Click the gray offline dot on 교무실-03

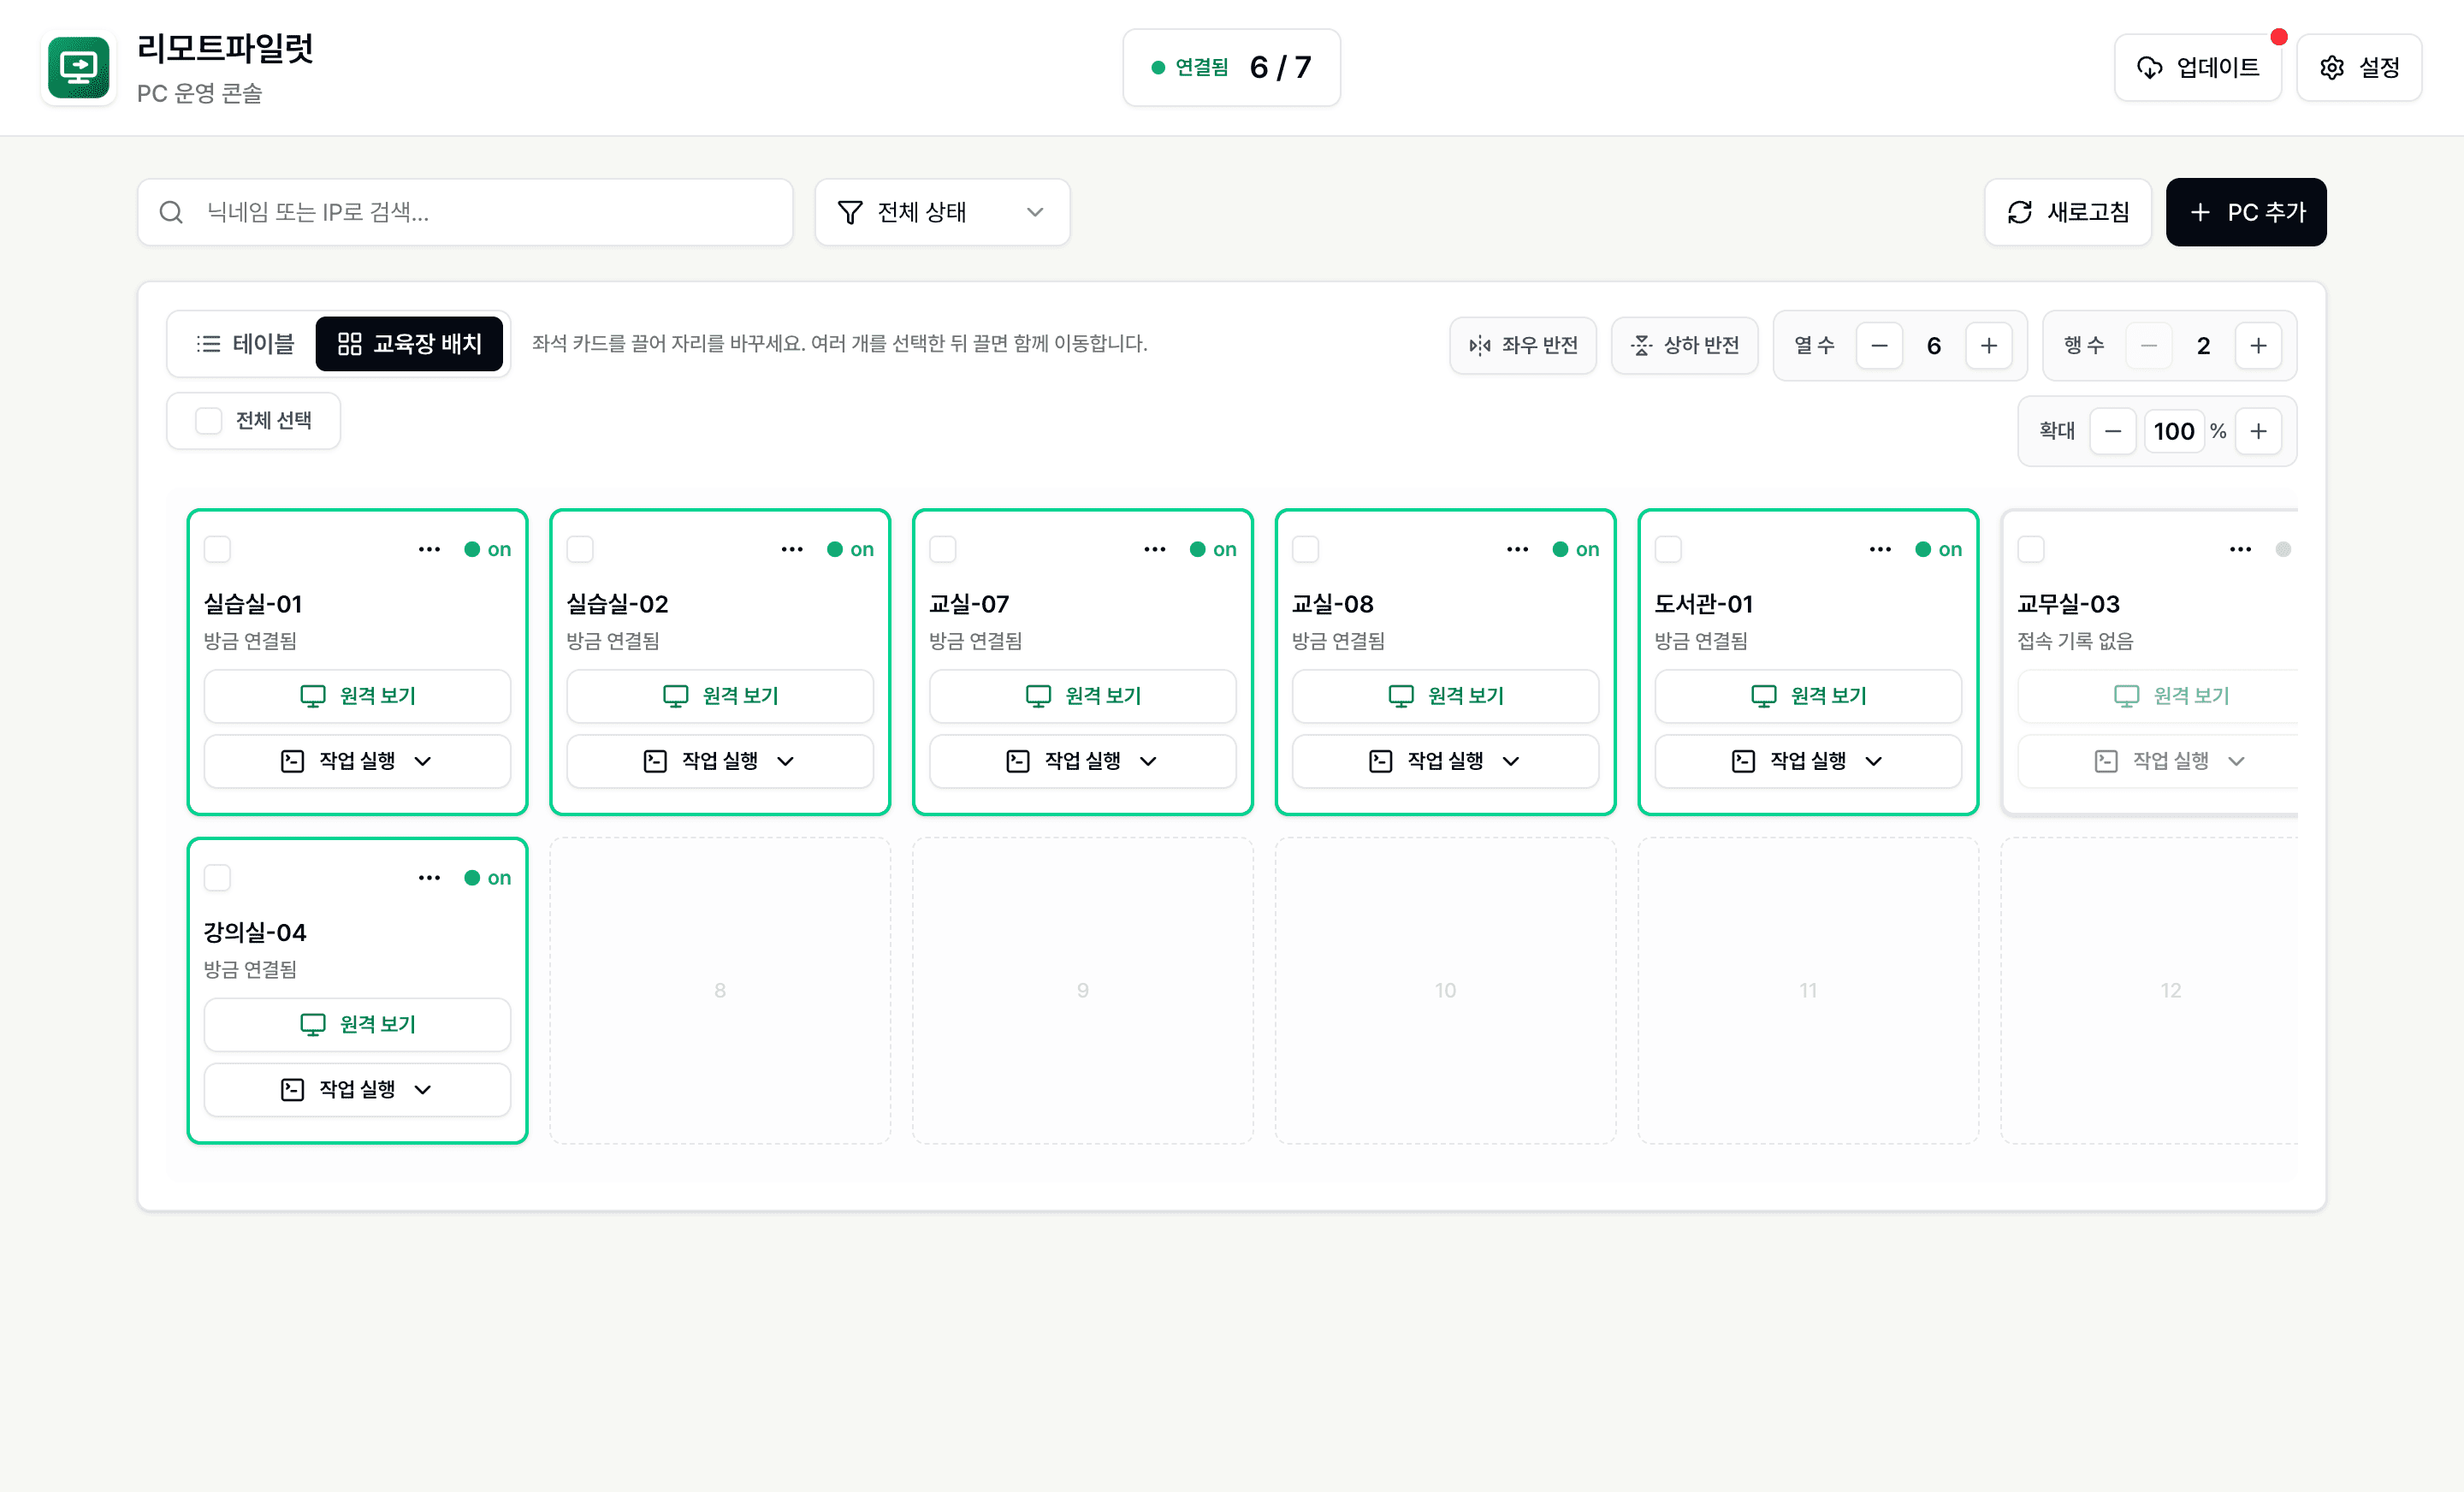click(2283, 549)
